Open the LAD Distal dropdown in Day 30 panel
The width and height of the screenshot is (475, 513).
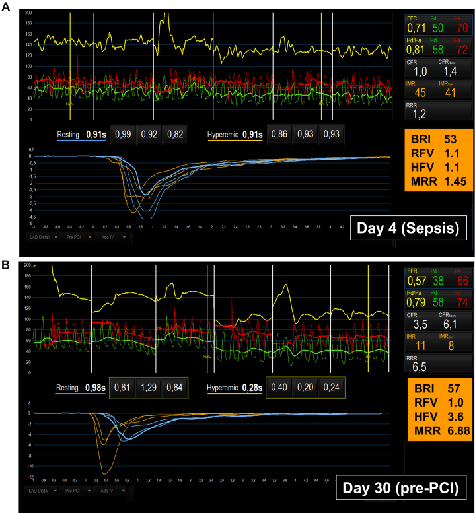coord(42,491)
